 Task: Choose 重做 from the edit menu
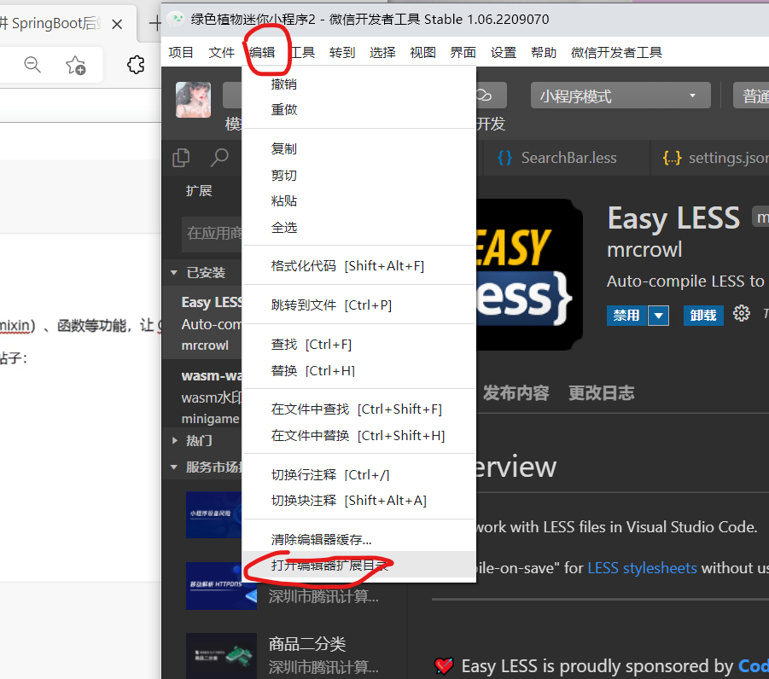coord(359,110)
